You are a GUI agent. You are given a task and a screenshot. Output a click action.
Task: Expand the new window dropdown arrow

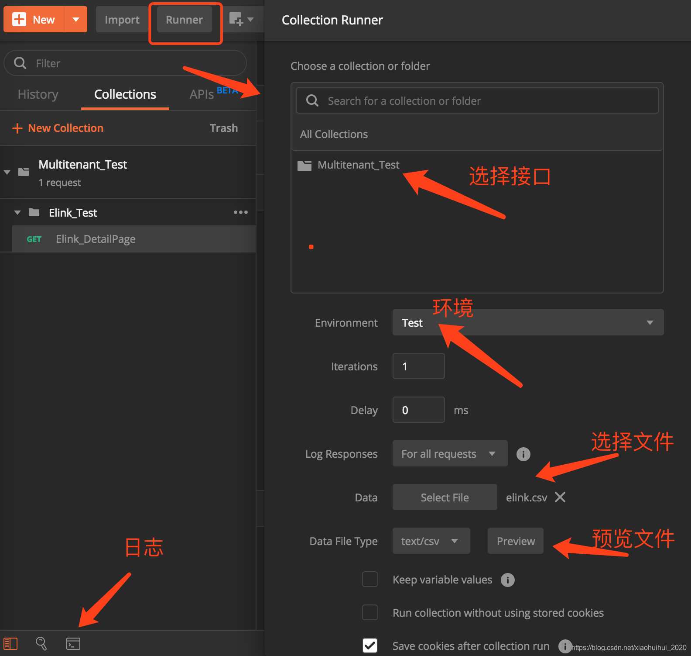pyautogui.click(x=250, y=19)
